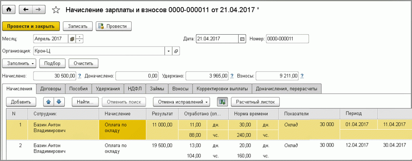This screenshot has height=161, width=412.
Task: Expand the Организация dropdown list
Action: [169, 51]
